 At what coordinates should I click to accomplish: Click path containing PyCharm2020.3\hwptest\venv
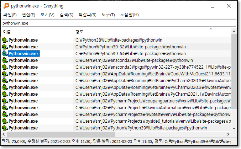(x=153, y=87)
